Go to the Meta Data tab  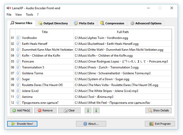(84, 23)
